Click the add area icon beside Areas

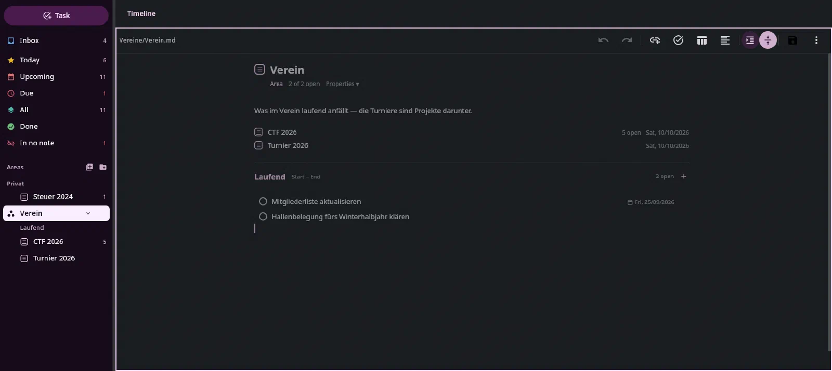(x=89, y=167)
